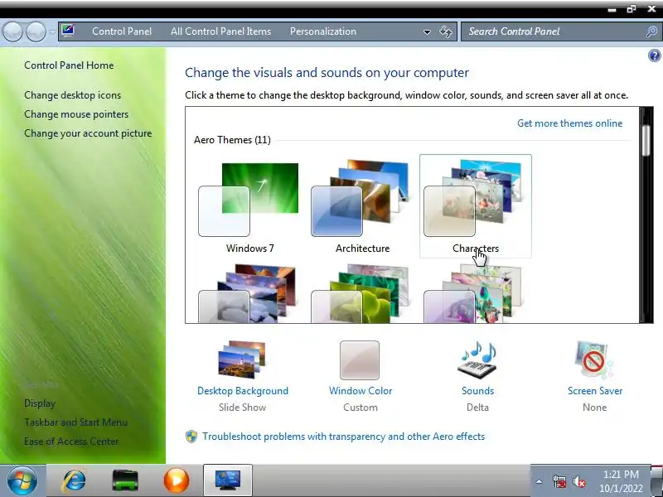
Task: Open the Windows Start orb
Action: pyautogui.click(x=22, y=480)
